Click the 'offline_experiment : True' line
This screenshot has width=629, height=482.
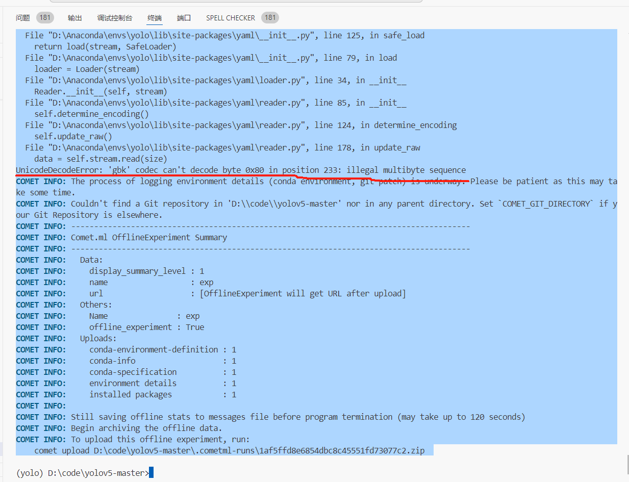147,327
